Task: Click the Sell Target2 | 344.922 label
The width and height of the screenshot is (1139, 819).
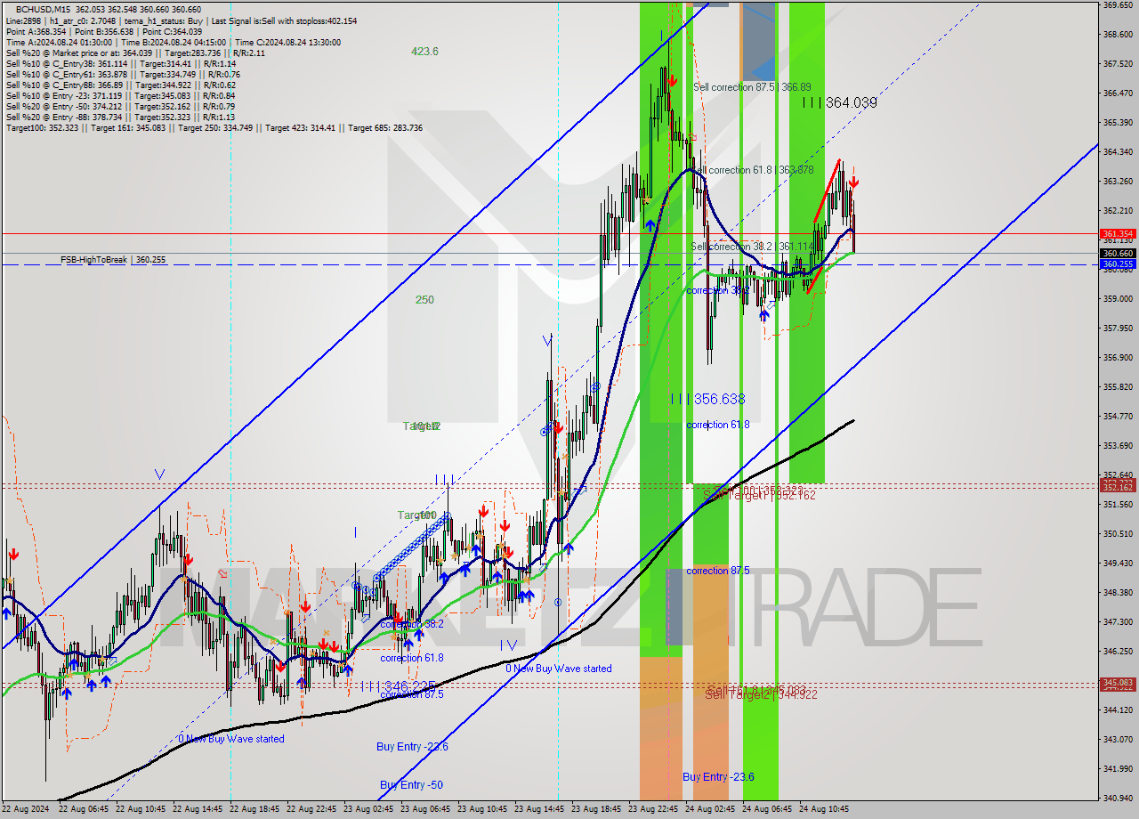Action: point(761,695)
